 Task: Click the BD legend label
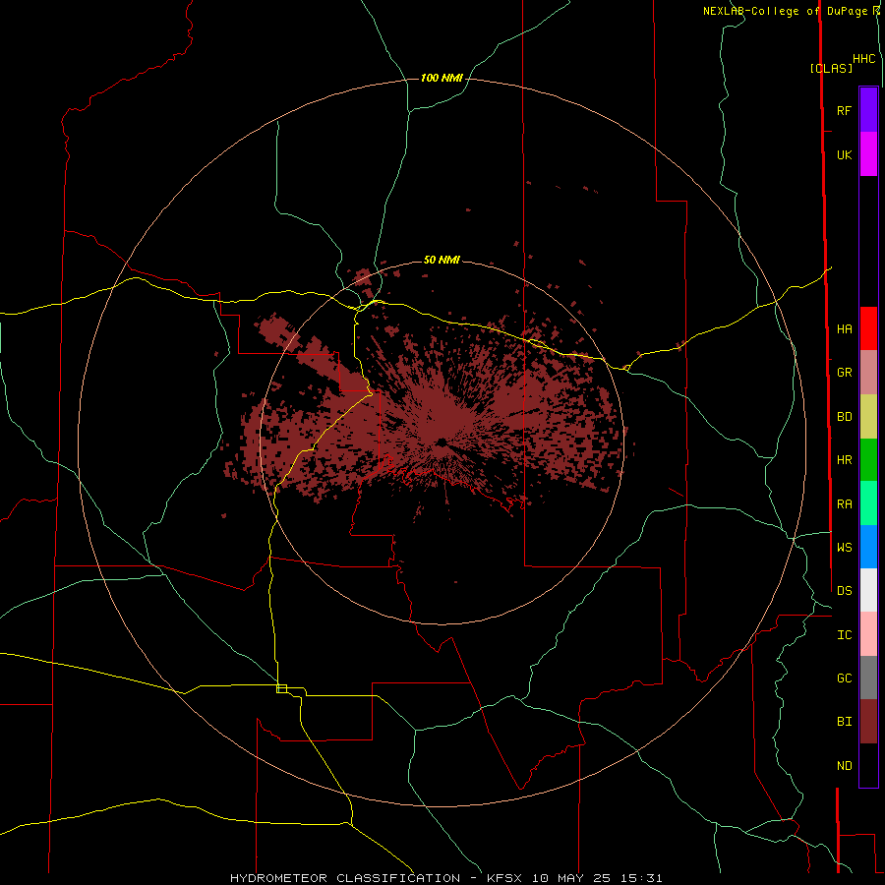(844, 417)
